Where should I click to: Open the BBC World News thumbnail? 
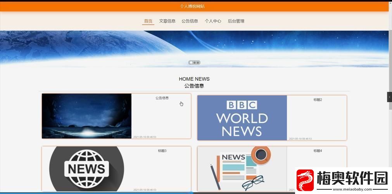click(x=242, y=118)
